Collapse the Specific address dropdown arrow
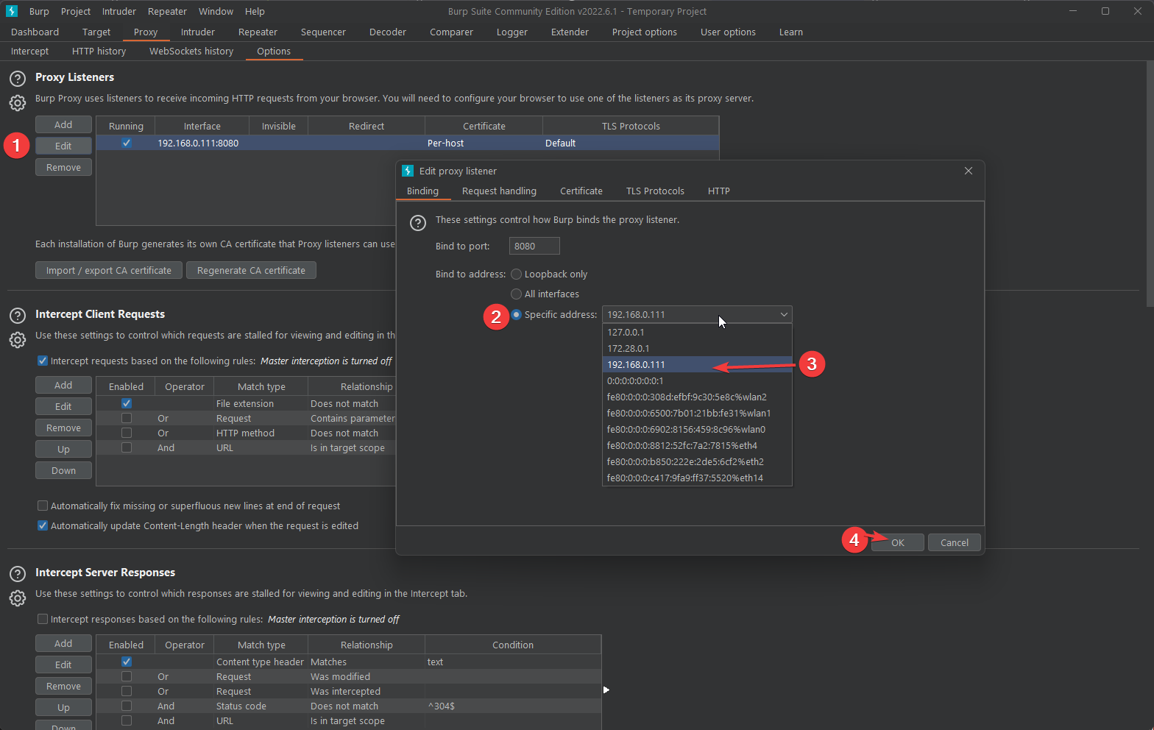1154x730 pixels. (x=784, y=314)
